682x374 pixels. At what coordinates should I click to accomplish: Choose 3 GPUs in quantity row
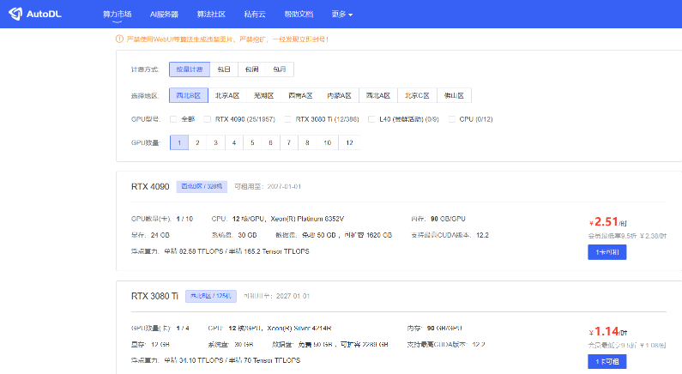(x=215, y=142)
